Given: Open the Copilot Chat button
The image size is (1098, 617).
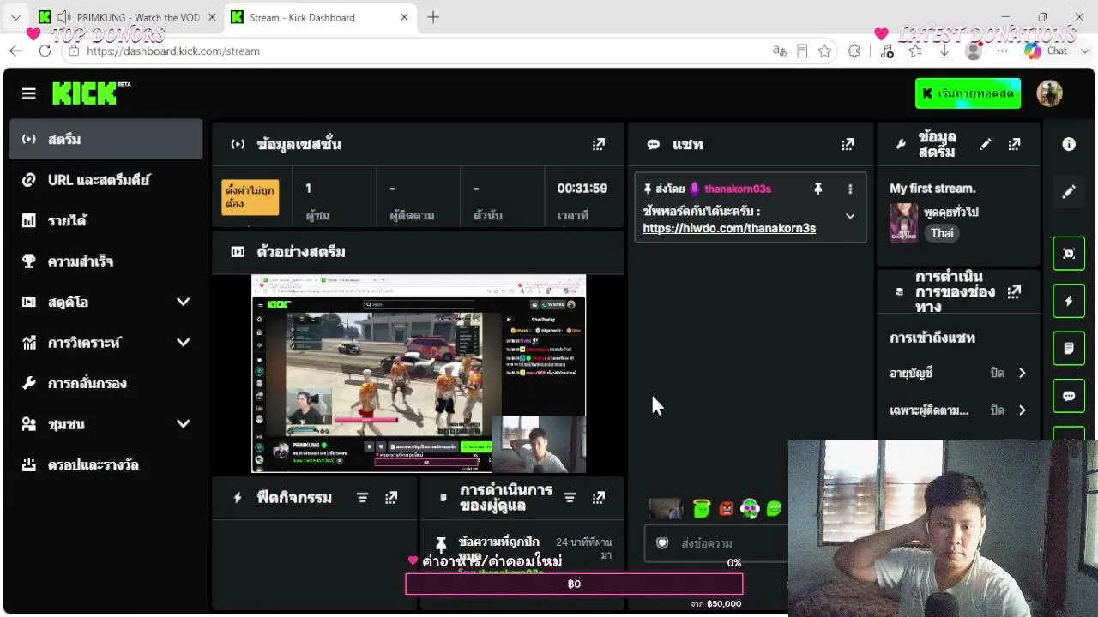Looking at the screenshot, I should (x=1046, y=51).
